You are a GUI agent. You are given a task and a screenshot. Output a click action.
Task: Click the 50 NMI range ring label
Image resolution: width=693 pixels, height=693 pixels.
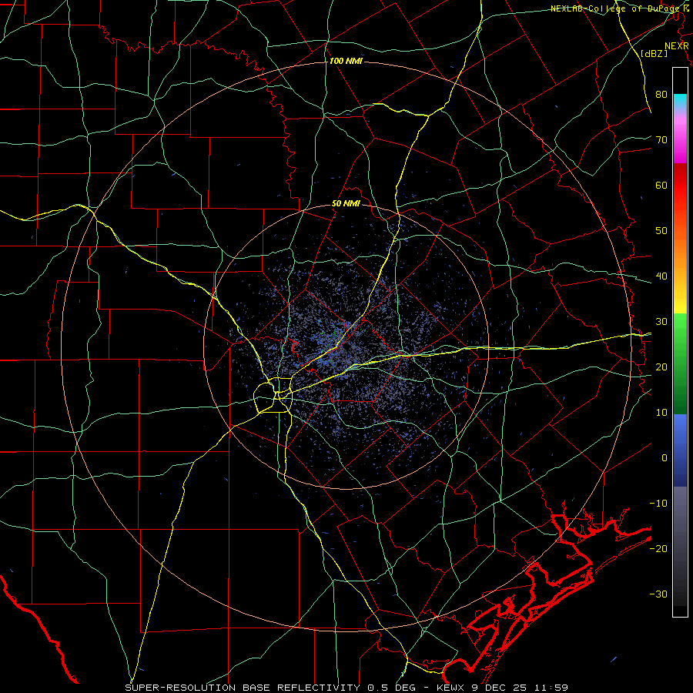point(346,204)
